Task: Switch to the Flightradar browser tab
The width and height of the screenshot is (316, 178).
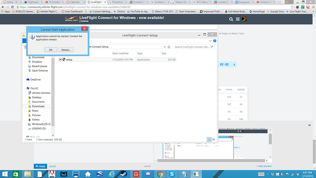Action: [x=33, y=2]
